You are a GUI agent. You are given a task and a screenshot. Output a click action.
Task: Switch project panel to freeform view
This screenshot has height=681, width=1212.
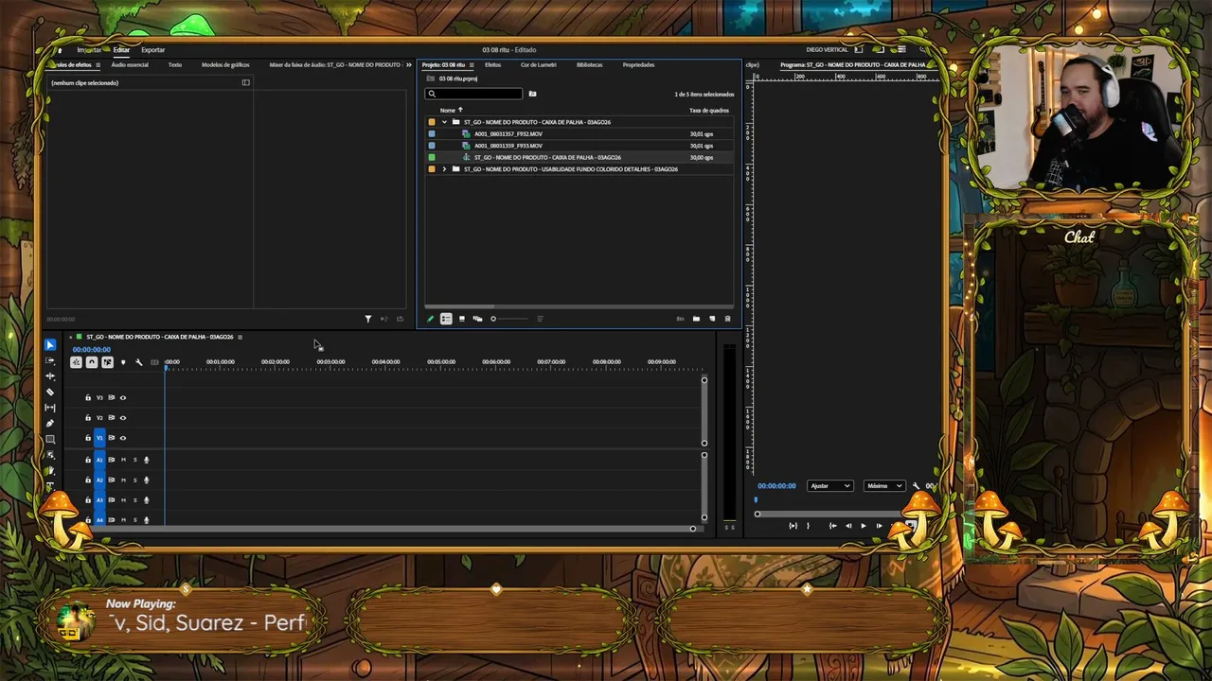[477, 319]
